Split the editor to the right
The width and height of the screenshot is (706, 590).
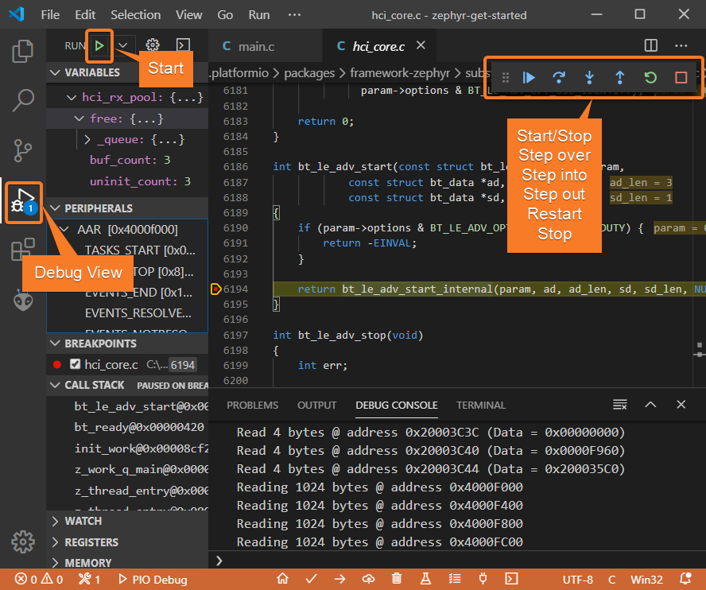click(x=651, y=45)
